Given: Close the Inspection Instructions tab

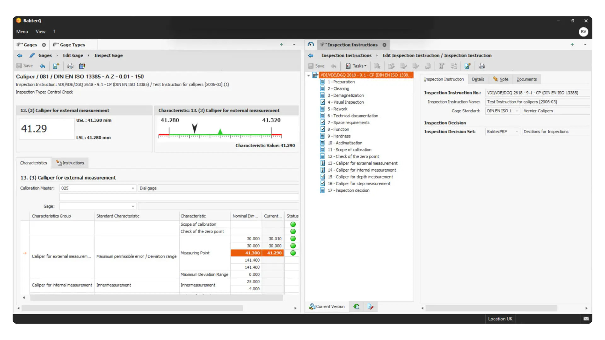Looking at the screenshot, I should point(384,45).
